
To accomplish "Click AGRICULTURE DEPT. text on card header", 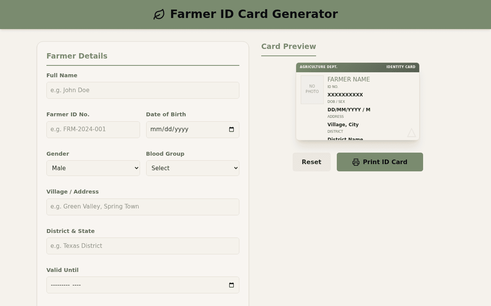I will click(318, 67).
